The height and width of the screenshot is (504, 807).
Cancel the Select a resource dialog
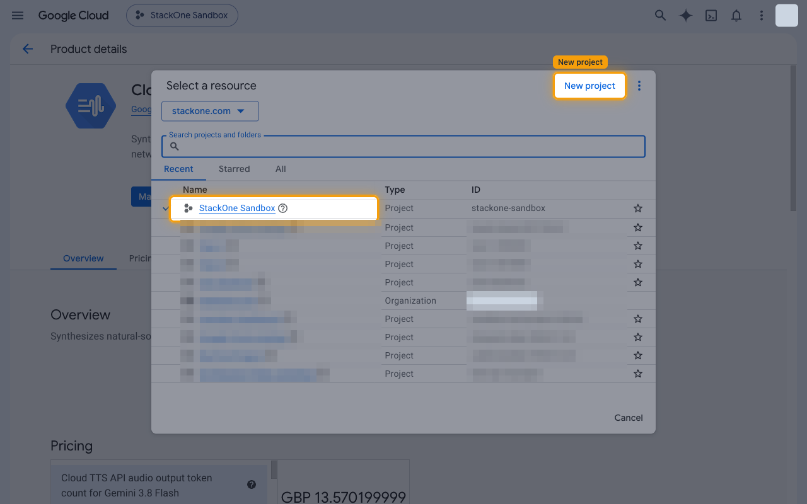click(x=629, y=418)
